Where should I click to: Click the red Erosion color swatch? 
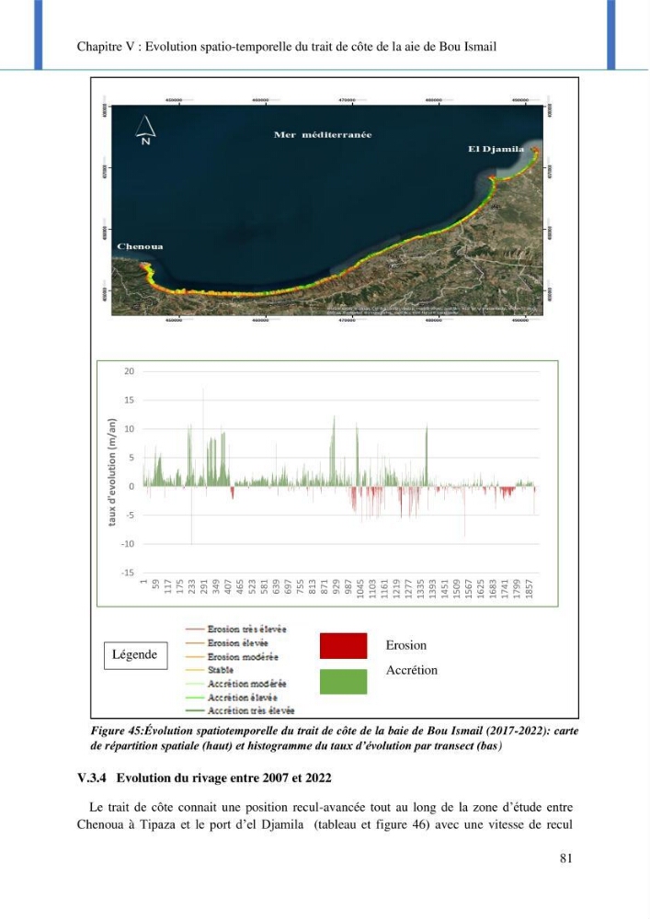(x=344, y=645)
